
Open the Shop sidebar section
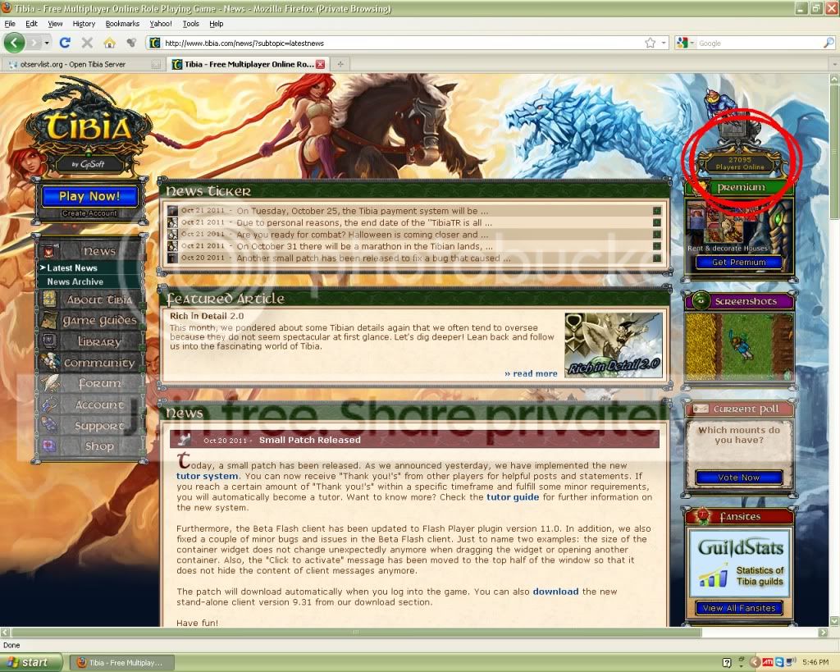coord(90,446)
